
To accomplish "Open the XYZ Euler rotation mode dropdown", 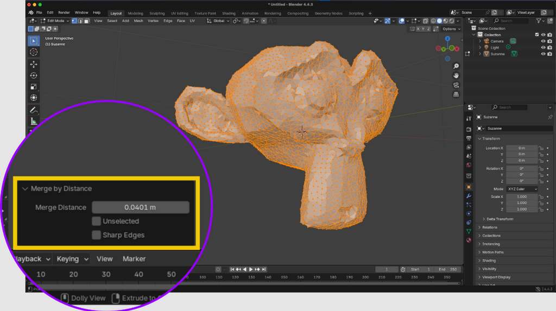I will click(522, 189).
